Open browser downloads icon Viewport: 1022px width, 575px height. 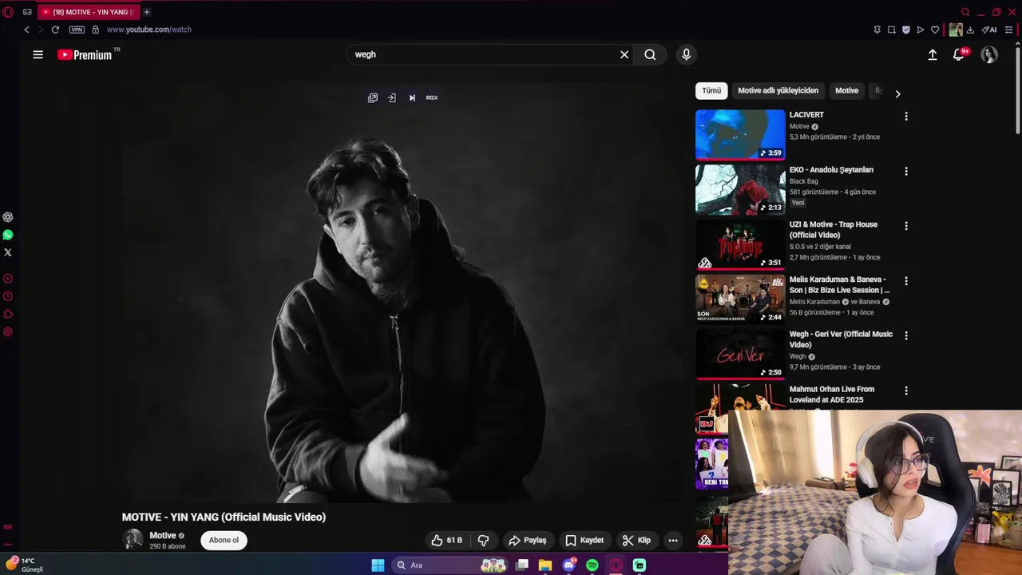pyautogui.click(x=970, y=30)
